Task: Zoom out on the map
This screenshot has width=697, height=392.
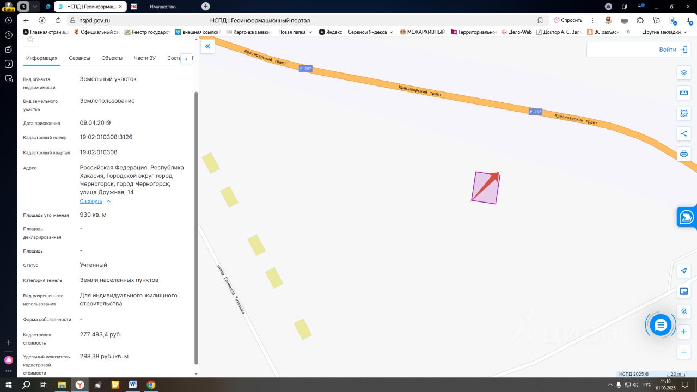Action: (684, 352)
